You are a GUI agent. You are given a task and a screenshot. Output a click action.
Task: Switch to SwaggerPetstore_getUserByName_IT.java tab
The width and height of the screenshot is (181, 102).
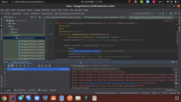[x=106, y=17]
